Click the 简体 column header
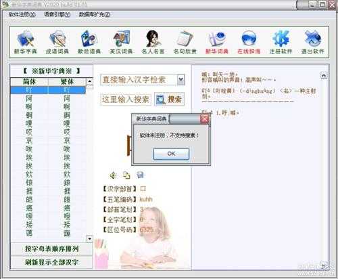338x279 pixels. tap(30, 81)
